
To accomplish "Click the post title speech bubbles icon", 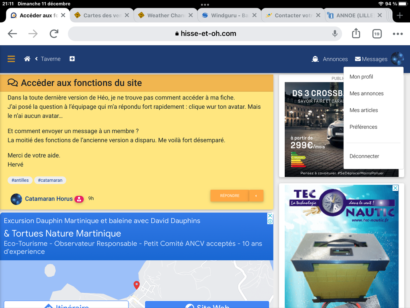I will [12, 83].
